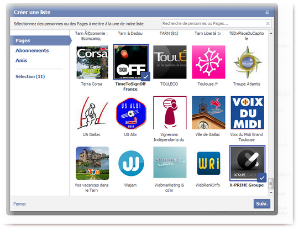
Task: Click the TOULECO name text
Action: click(x=169, y=84)
